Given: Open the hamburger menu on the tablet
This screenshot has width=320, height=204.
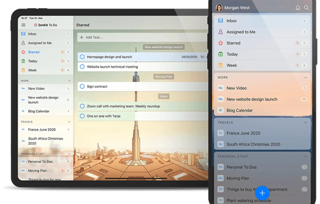Looking at the screenshot, I should pos(23,25).
